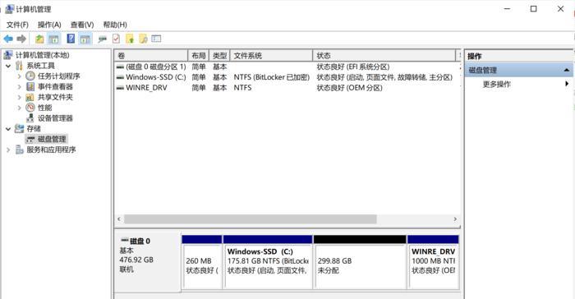Image resolution: width=575 pixels, height=299 pixels.
Task: Select 系统工具 in the tree
Action: coord(40,66)
